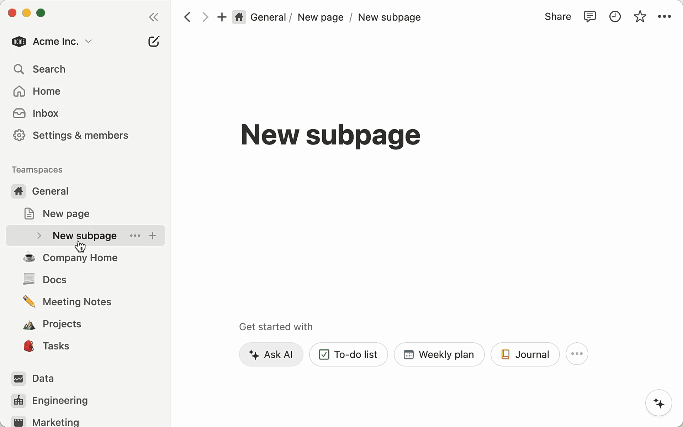Click the Engineering building icon
Screen dimensions: 683x427
18,401
